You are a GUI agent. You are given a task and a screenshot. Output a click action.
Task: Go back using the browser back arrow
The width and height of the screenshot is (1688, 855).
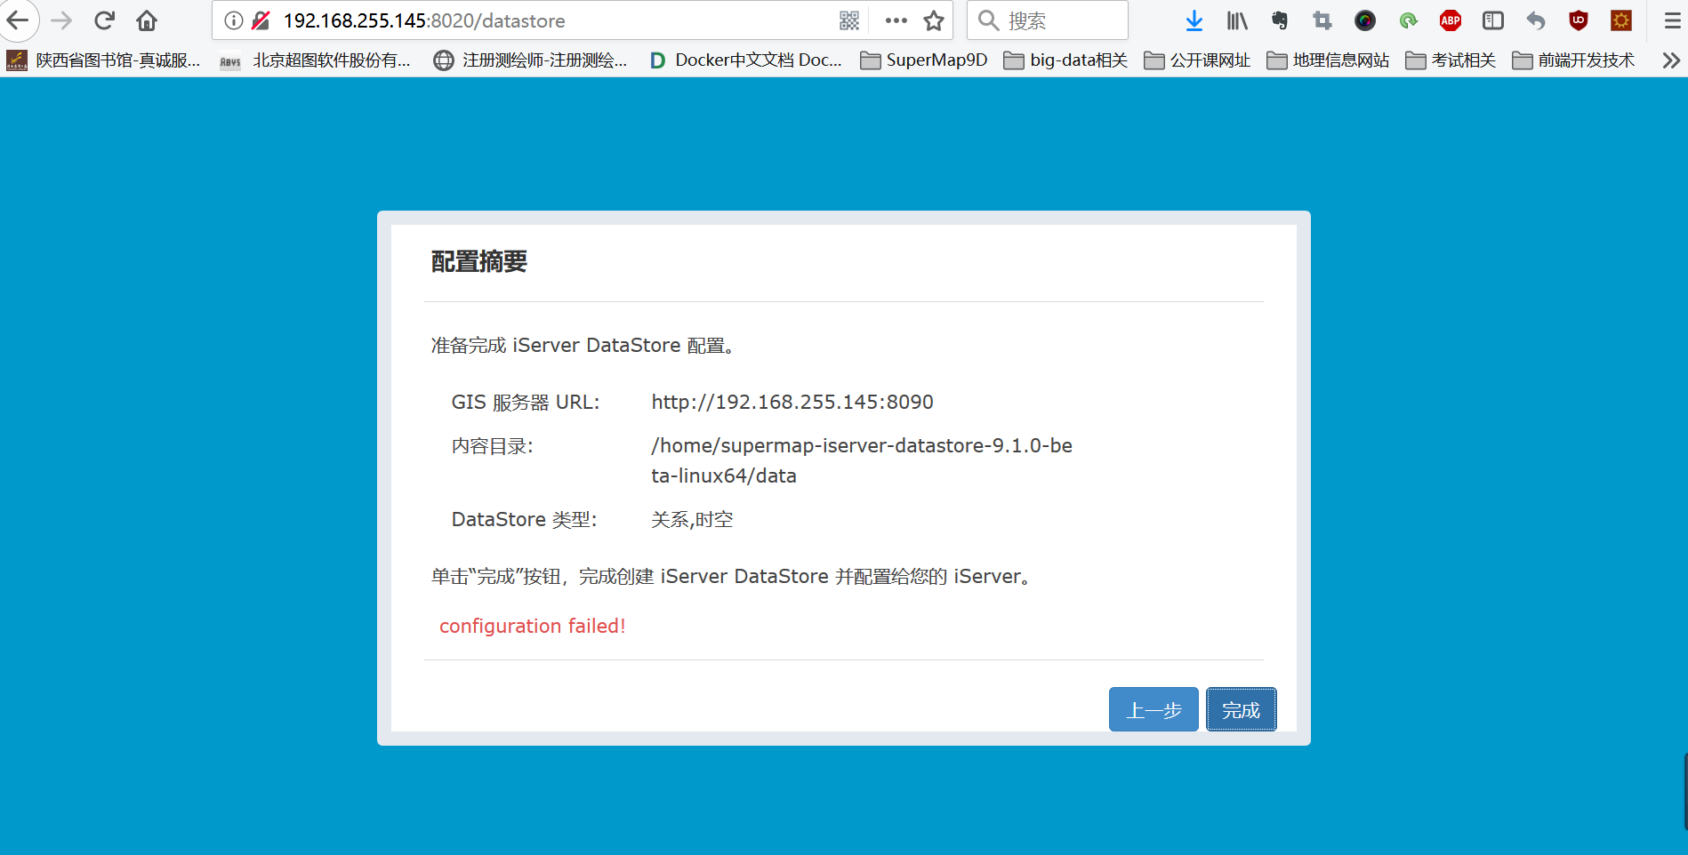pos(18,20)
